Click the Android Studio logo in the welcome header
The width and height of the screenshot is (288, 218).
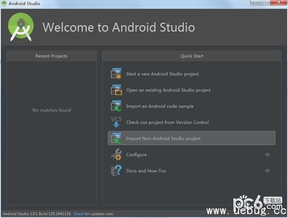(21, 27)
